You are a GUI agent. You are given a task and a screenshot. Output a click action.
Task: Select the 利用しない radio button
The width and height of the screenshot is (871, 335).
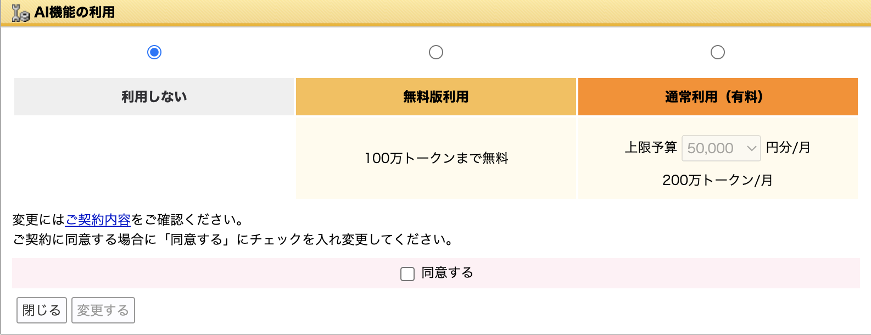pos(154,52)
